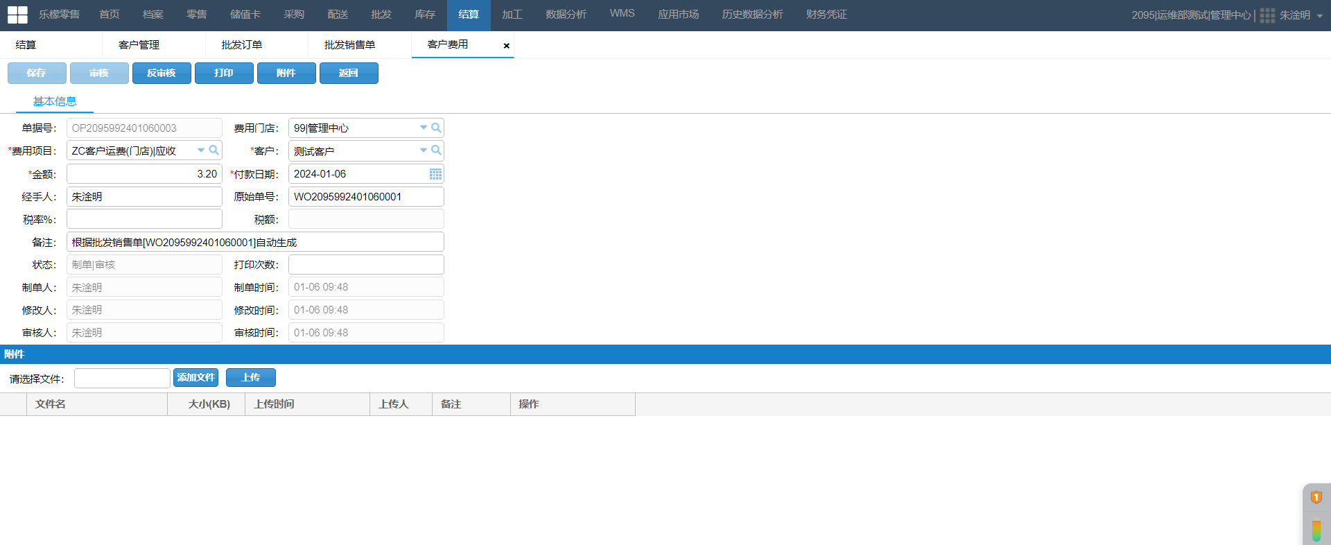This screenshot has width=1331, height=545.
Task: Click the four-square app logo icon
Action: coord(17,15)
